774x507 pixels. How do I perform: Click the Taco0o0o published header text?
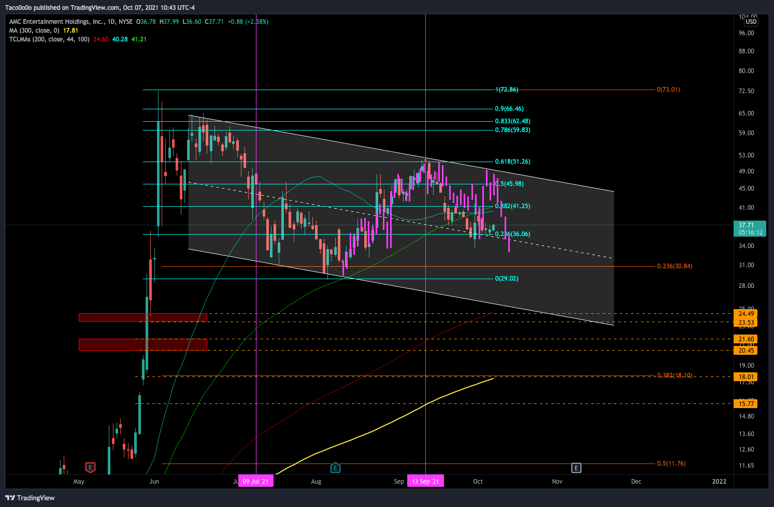[x=100, y=8]
